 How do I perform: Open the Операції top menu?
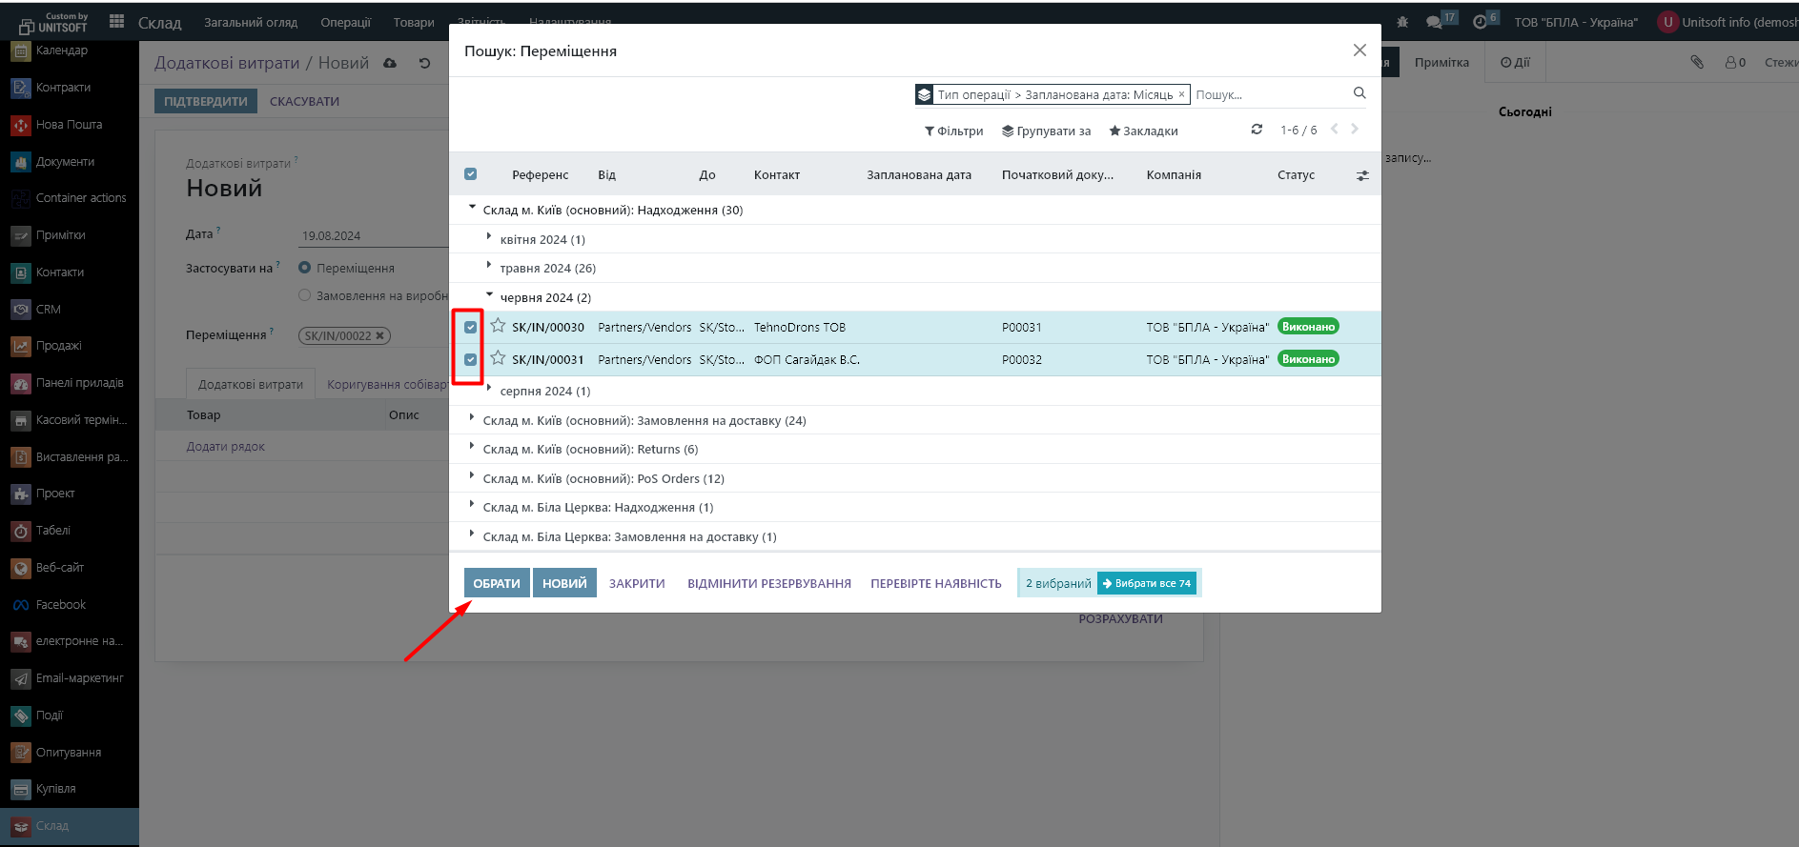pyautogui.click(x=345, y=22)
